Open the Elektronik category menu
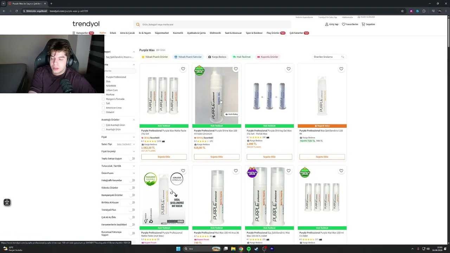The width and height of the screenshot is (450, 253). click(x=215, y=33)
